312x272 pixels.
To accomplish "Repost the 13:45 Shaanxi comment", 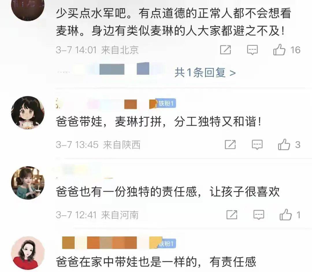I will pyautogui.click(x=230, y=144).
